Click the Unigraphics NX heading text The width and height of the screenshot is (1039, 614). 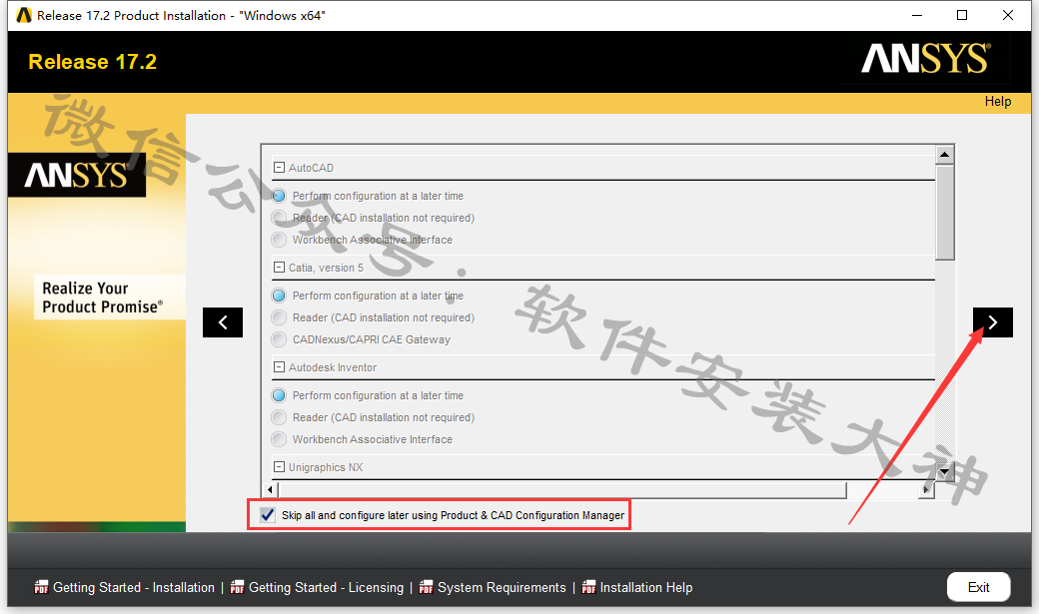pyautogui.click(x=326, y=467)
